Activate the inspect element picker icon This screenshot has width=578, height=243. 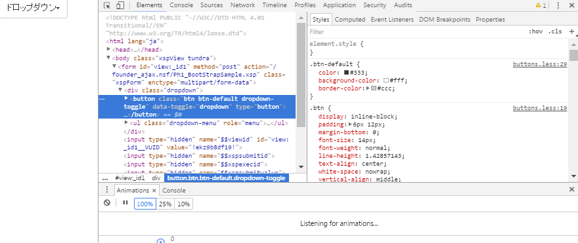[107, 5]
